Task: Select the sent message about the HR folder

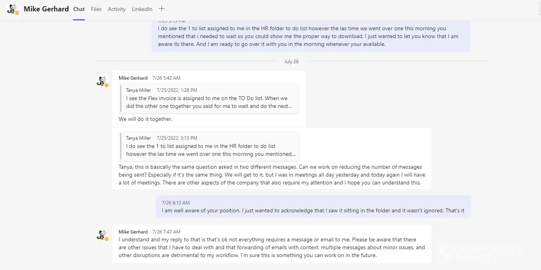Action: 310,36
